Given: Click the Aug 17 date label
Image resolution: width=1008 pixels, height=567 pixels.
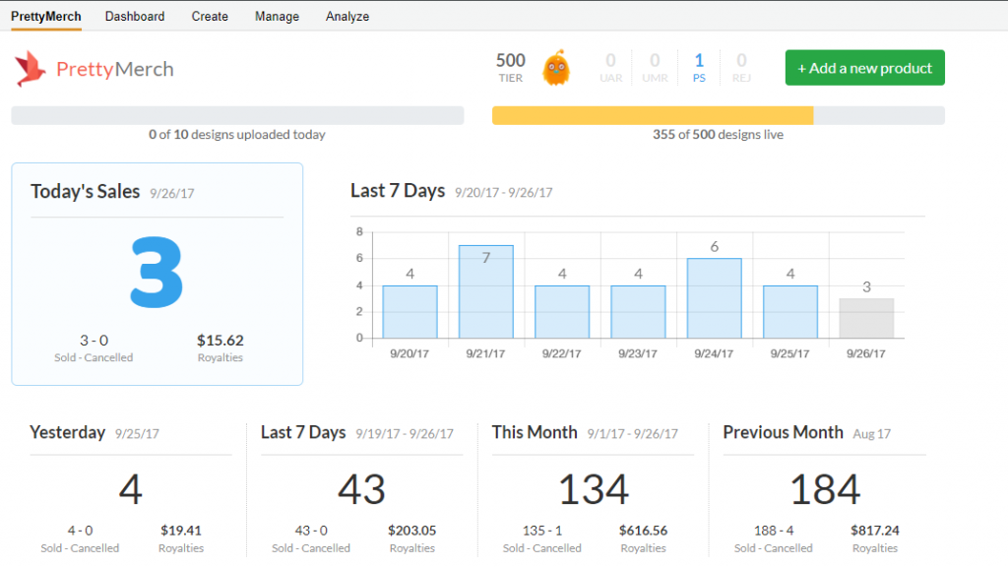Looking at the screenshot, I should point(872,434).
